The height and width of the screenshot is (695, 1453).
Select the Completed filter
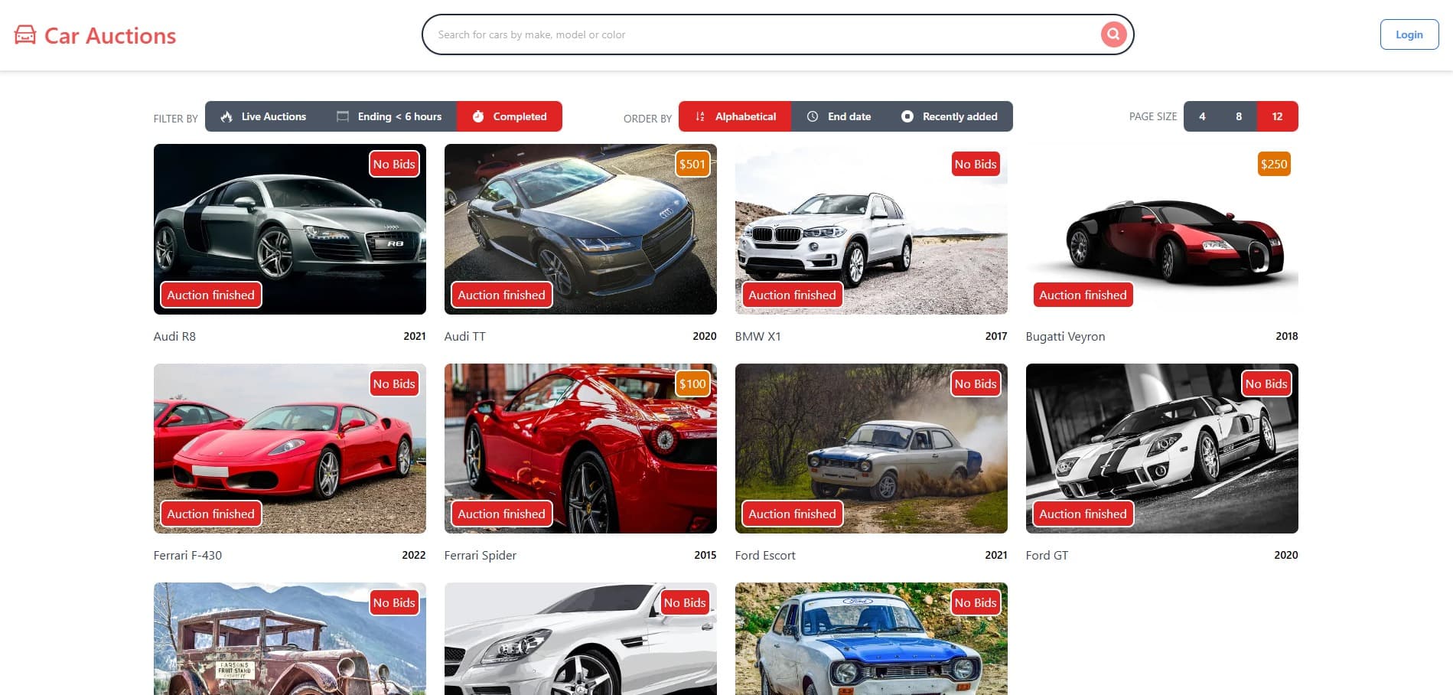pyautogui.click(x=510, y=116)
